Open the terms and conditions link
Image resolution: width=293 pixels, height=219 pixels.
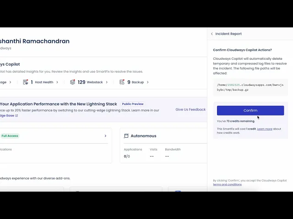click(x=227, y=184)
